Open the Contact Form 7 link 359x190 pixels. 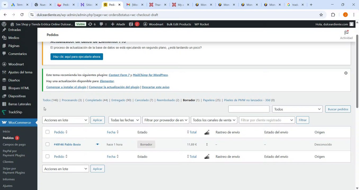[x=119, y=75]
